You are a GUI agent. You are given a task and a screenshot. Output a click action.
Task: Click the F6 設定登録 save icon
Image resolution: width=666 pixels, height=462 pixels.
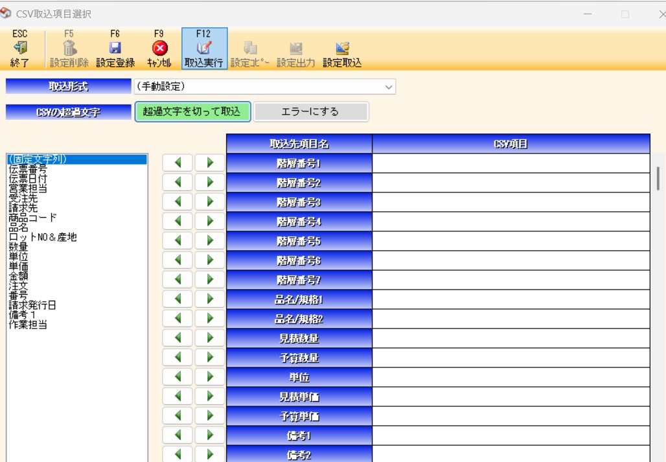pos(115,48)
